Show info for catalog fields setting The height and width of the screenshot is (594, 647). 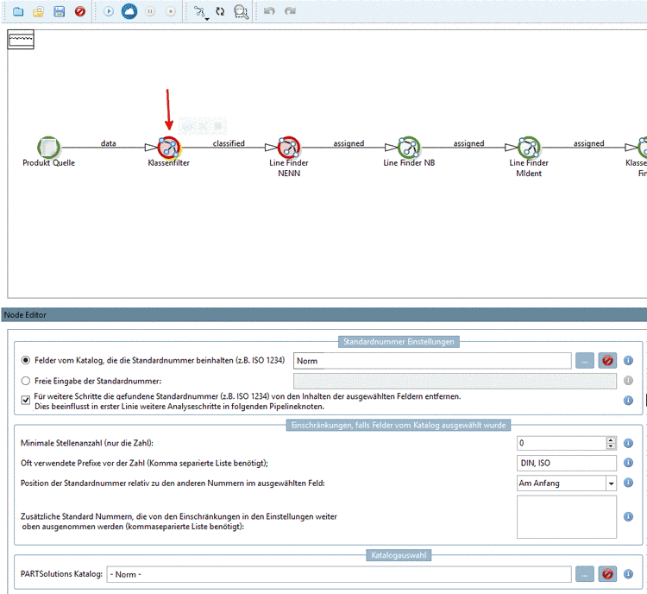tap(628, 361)
